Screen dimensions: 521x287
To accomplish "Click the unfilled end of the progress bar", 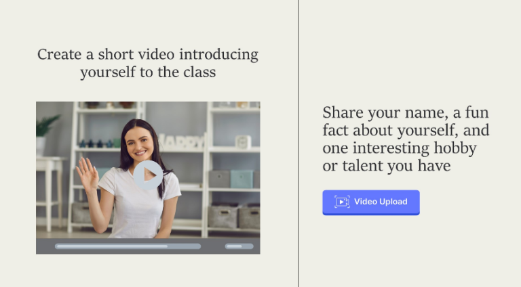I will 185,246.
